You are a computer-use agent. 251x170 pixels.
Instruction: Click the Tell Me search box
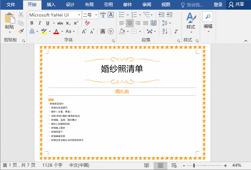pos(192,5)
